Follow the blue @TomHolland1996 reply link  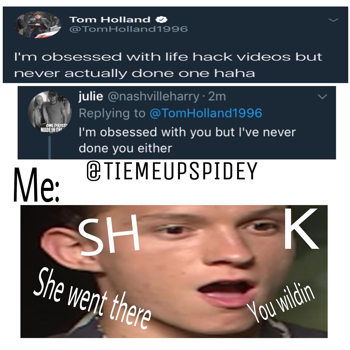[206, 113]
